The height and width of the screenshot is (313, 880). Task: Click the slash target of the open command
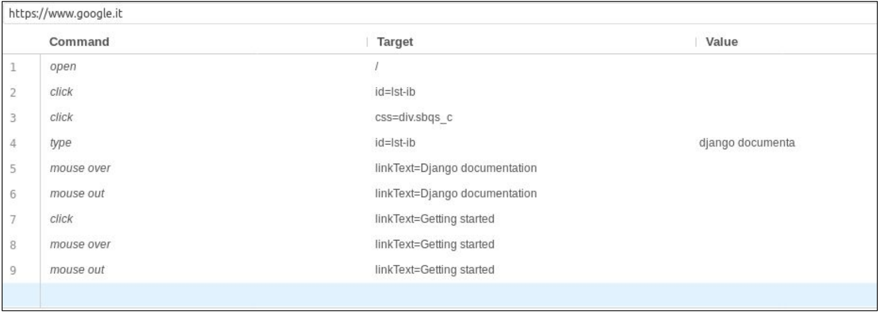377,67
